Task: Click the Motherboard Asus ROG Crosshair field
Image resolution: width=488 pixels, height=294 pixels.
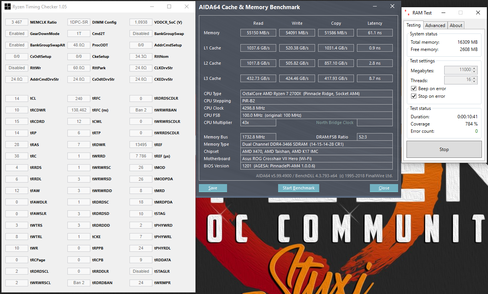Action: point(317,159)
